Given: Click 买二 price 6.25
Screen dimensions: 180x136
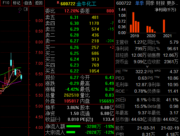Looking at the screenshot, I should point(74,53).
